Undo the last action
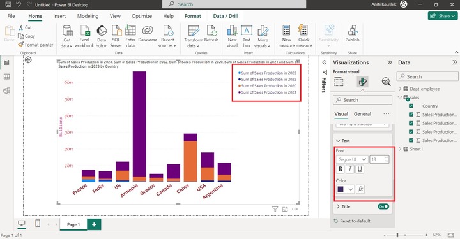 pos(19,4)
